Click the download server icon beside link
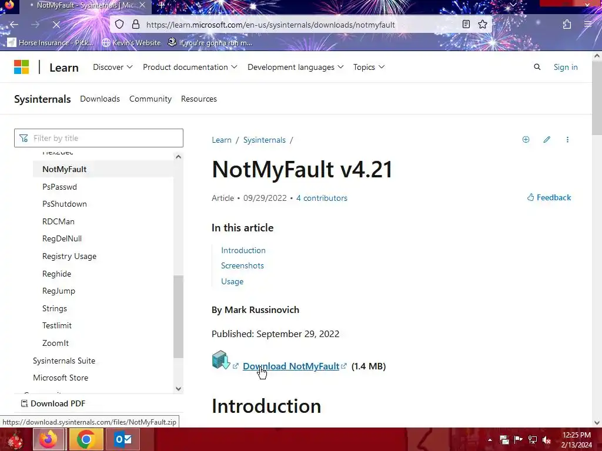 tap(221, 360)
